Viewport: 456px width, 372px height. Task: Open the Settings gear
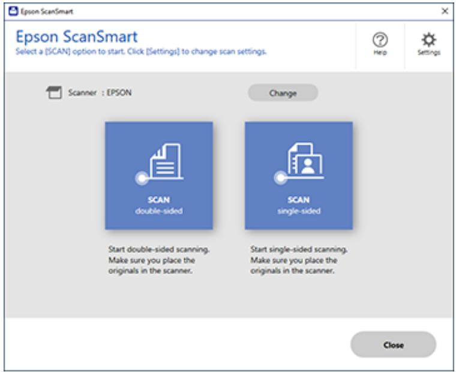coord(428,44)
